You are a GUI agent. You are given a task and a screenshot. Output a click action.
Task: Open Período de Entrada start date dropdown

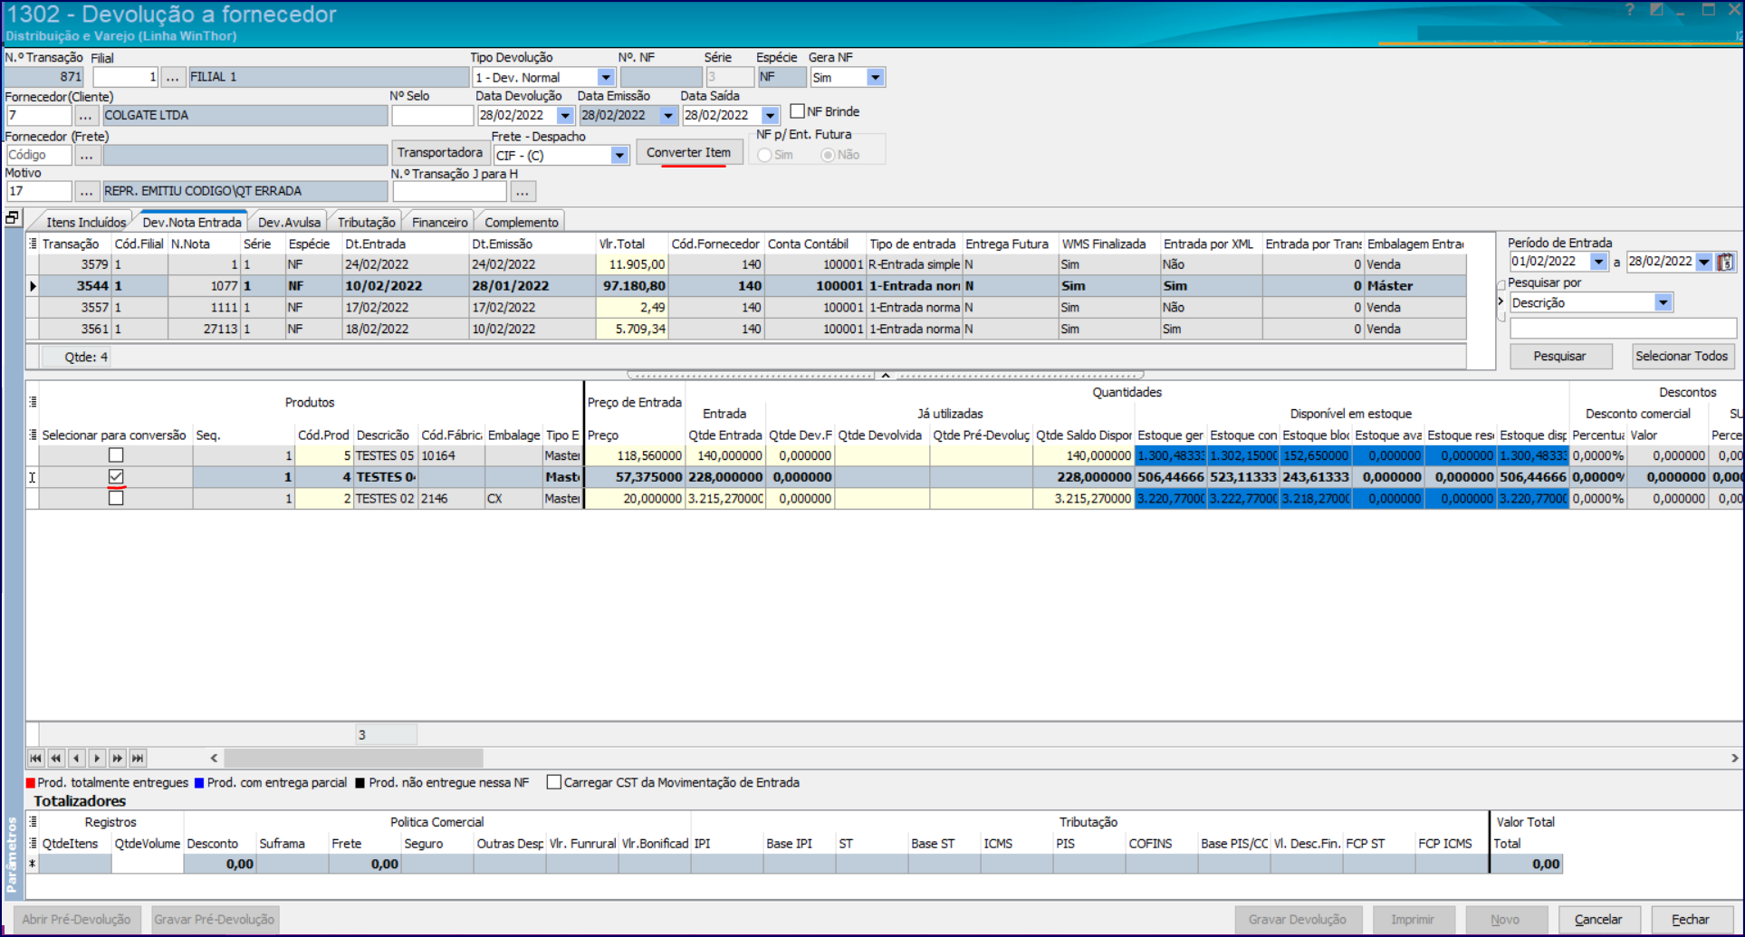point(1598,262)
